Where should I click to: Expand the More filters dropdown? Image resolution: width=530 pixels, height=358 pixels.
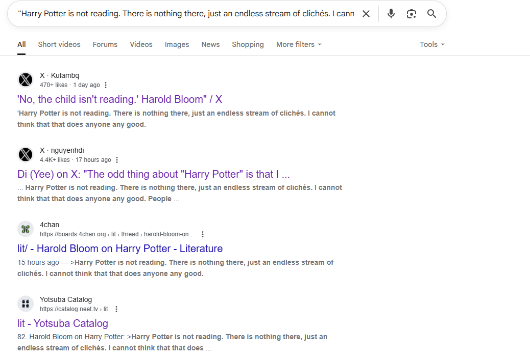pyautogui.click(x=299, y=44)
